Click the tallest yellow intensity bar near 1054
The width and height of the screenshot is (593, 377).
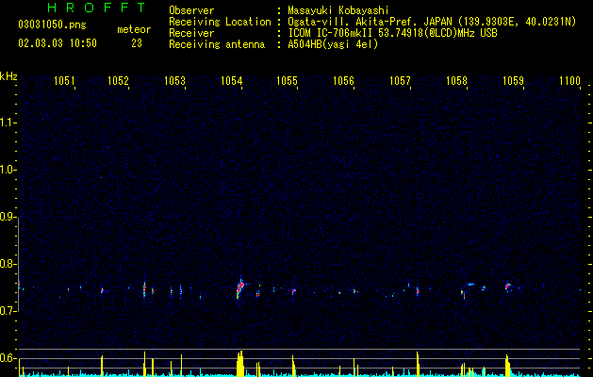tap(239, 364)
